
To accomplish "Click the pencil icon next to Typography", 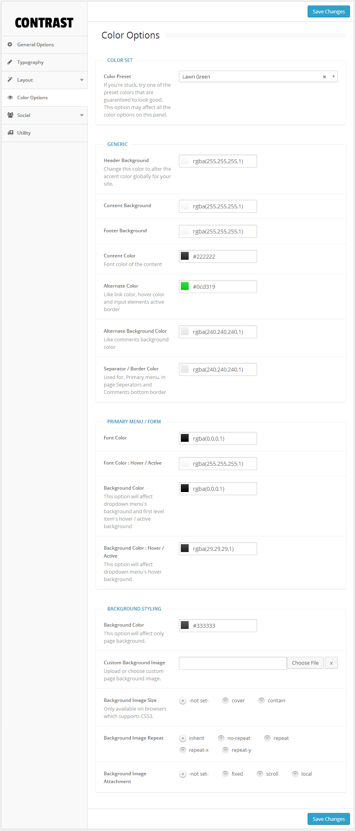I will [10, 62].
